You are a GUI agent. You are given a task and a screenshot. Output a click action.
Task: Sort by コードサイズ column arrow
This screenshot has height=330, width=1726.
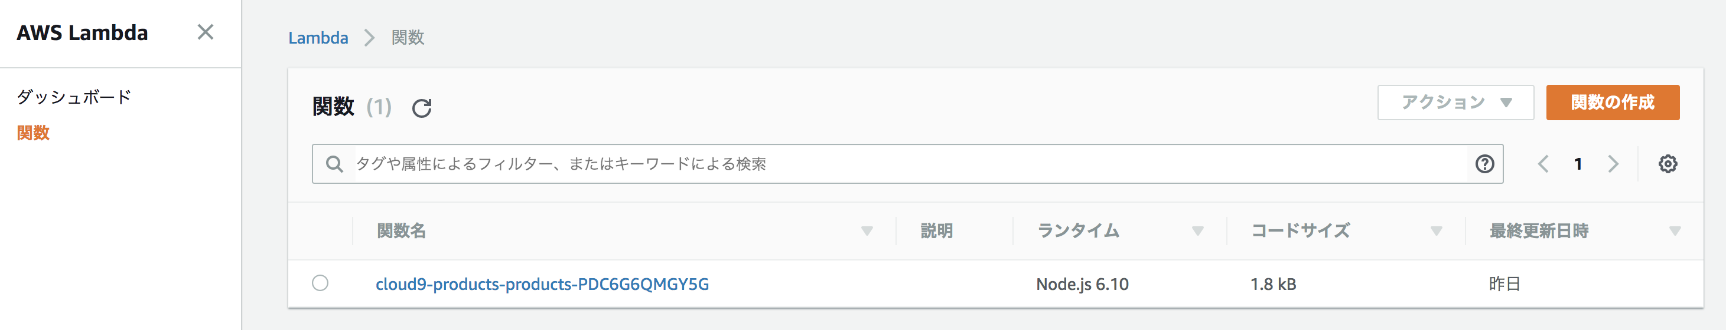1436,231
